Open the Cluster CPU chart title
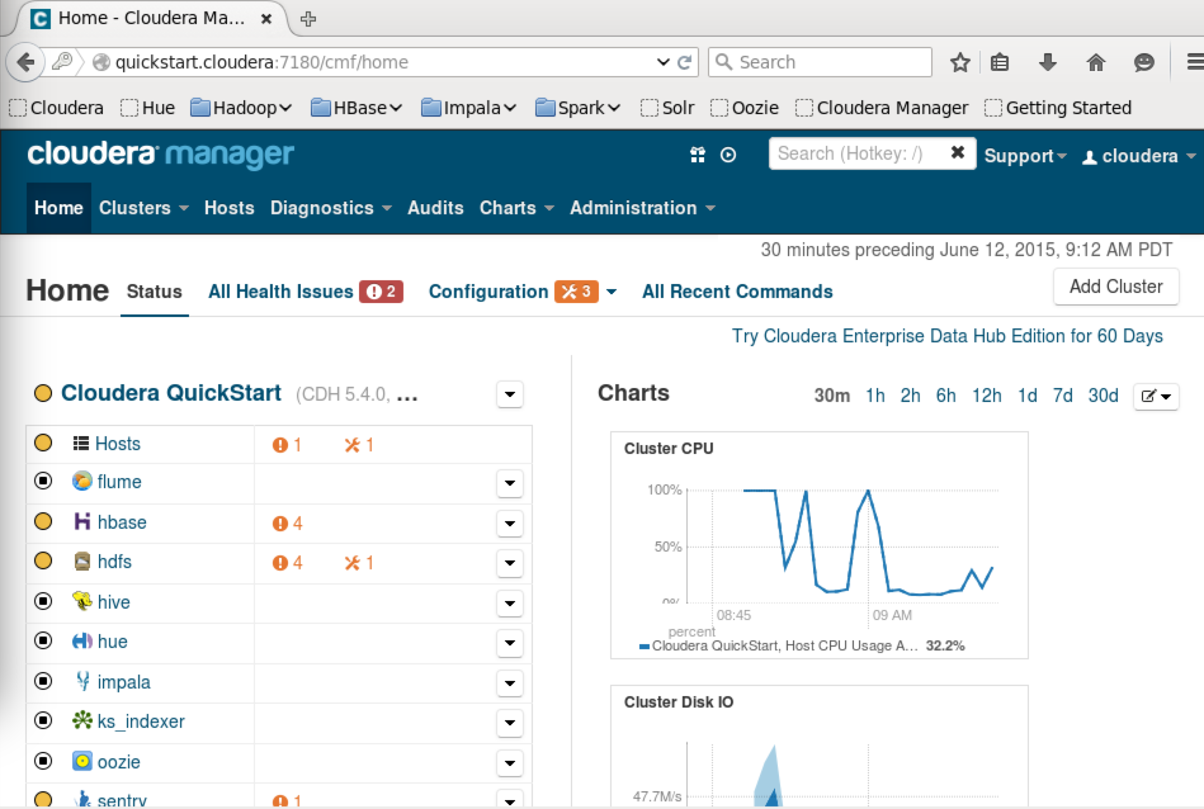The width and height of the screenshot is (1204, 809). [669, 448]
